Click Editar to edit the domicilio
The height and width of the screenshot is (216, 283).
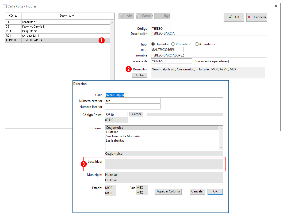tap(140, 75)
